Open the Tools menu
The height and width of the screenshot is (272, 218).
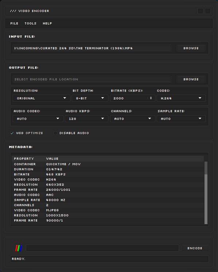click(31, 23)
